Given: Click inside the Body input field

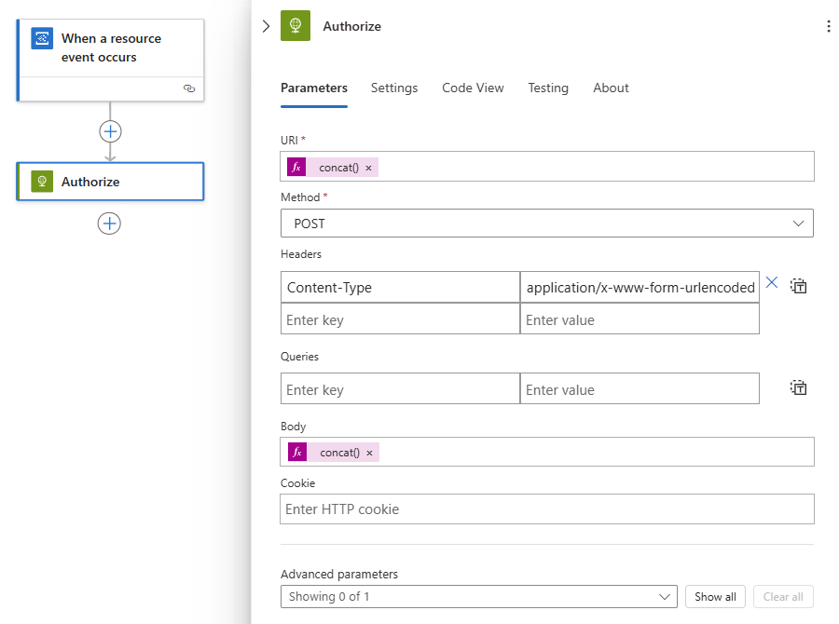Looking at the screenshot, I should pyautogui.click(x=547, y=452).
